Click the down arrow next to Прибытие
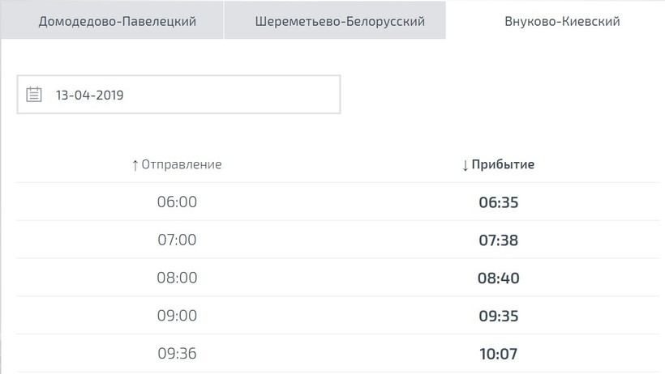 tap(465, 165)
